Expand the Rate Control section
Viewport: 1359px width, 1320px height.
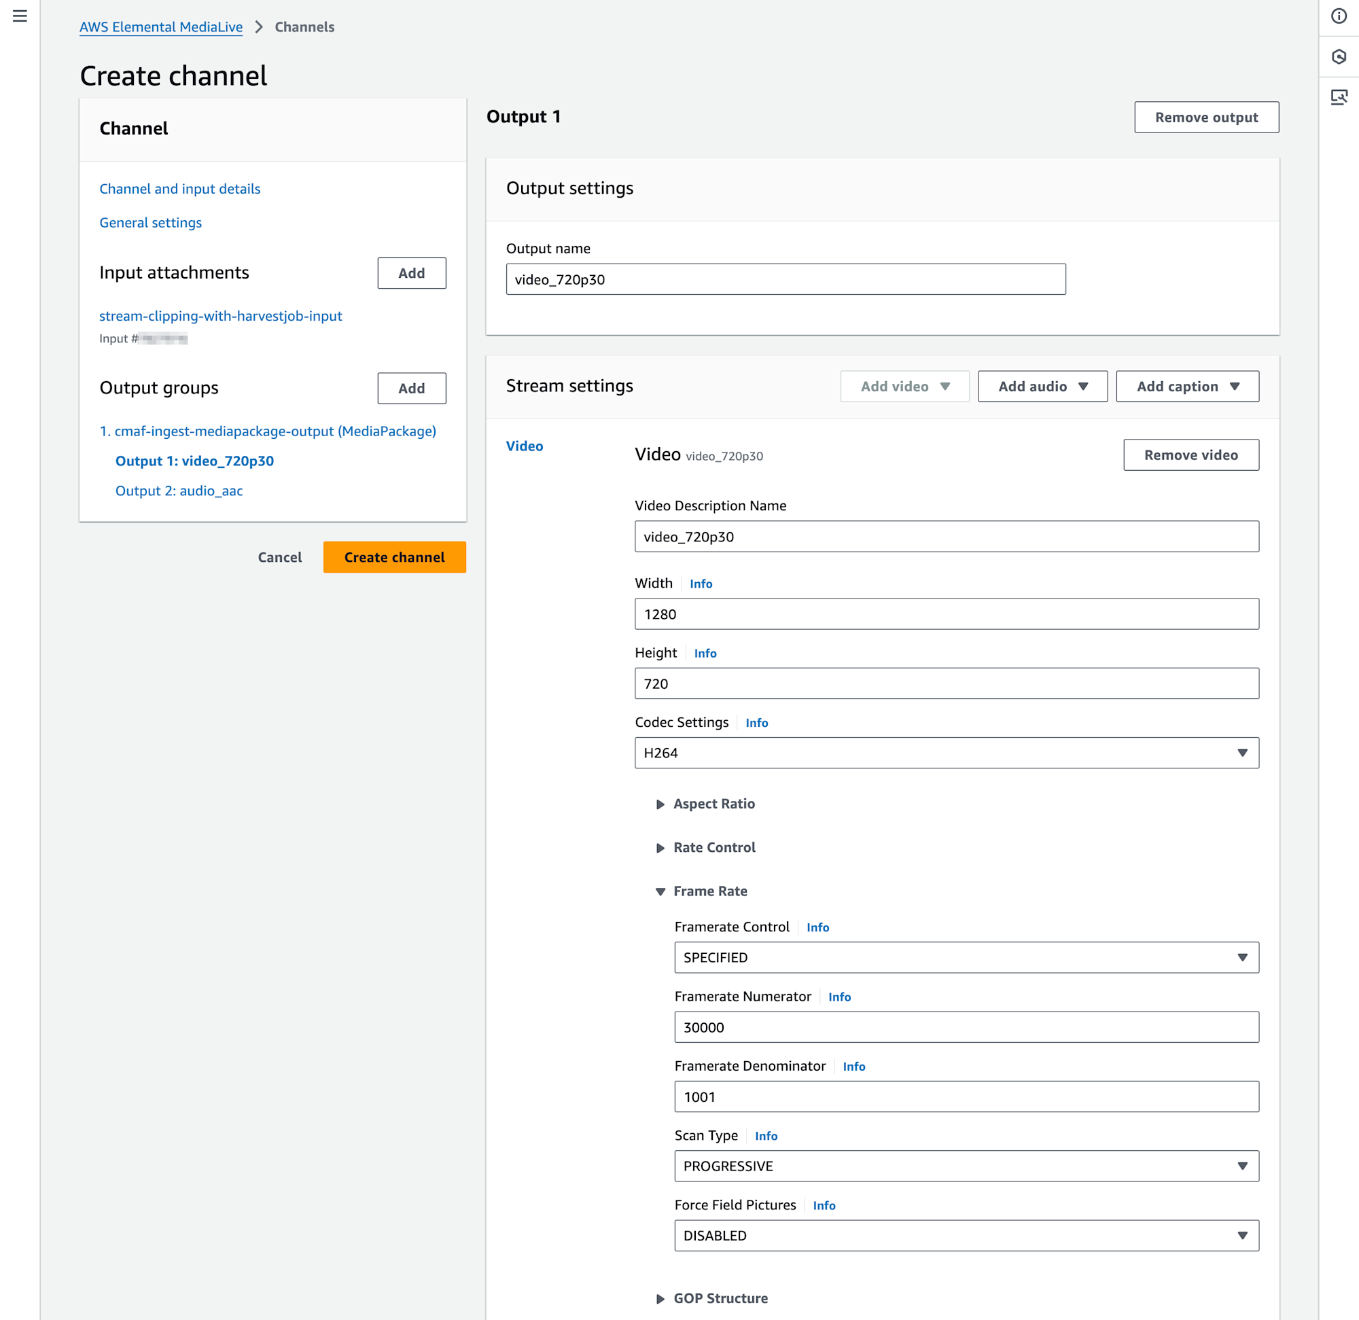(706, 847)
